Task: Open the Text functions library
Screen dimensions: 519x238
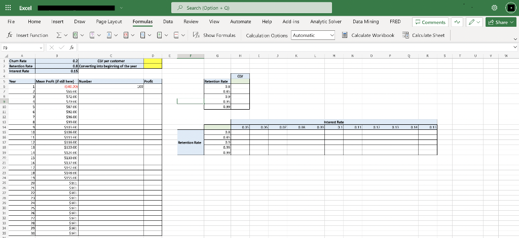Action: coord(109,35)
